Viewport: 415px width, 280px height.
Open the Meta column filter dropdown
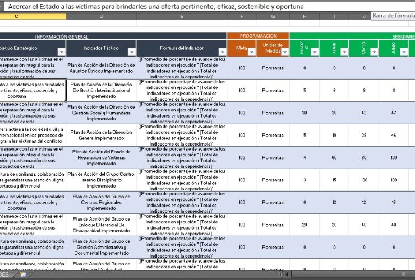pyautogui.click(x=252, y=52)
